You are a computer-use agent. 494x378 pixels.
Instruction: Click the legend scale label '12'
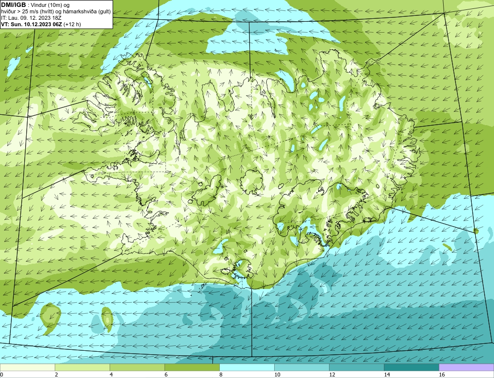click(331, 375)
